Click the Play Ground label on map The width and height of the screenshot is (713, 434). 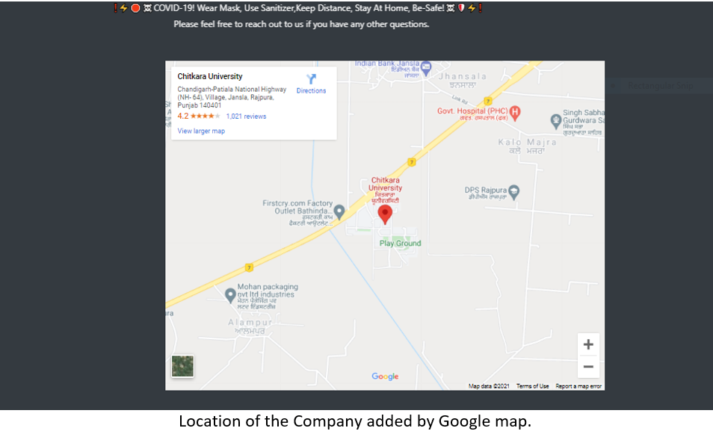coord(400,243)
